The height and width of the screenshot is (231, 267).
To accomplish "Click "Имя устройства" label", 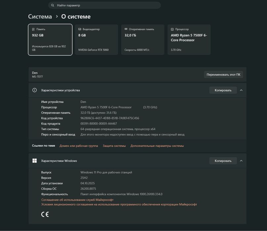I will 52,102.
